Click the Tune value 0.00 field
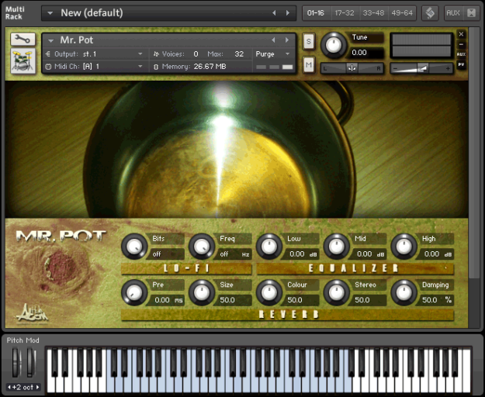 click(x=366, y=53)
